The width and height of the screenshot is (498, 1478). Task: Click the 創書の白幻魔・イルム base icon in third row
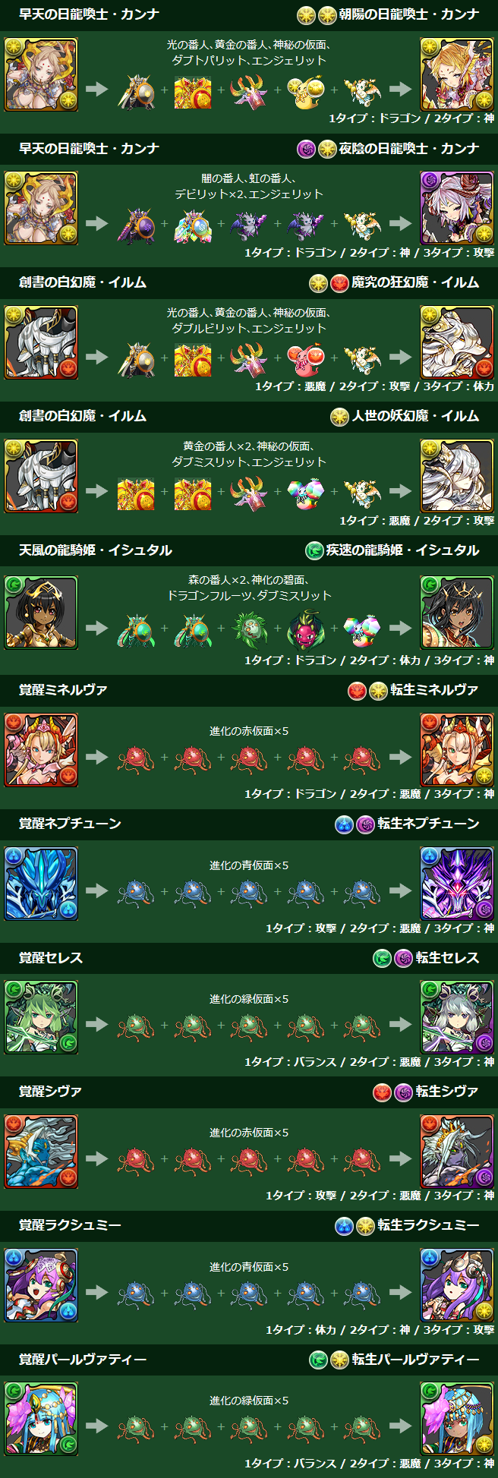coord(41,342)
